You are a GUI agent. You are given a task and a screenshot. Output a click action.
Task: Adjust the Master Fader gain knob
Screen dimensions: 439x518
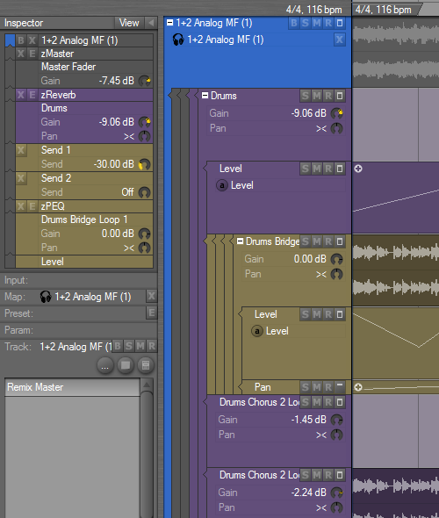tap(144, 81)
